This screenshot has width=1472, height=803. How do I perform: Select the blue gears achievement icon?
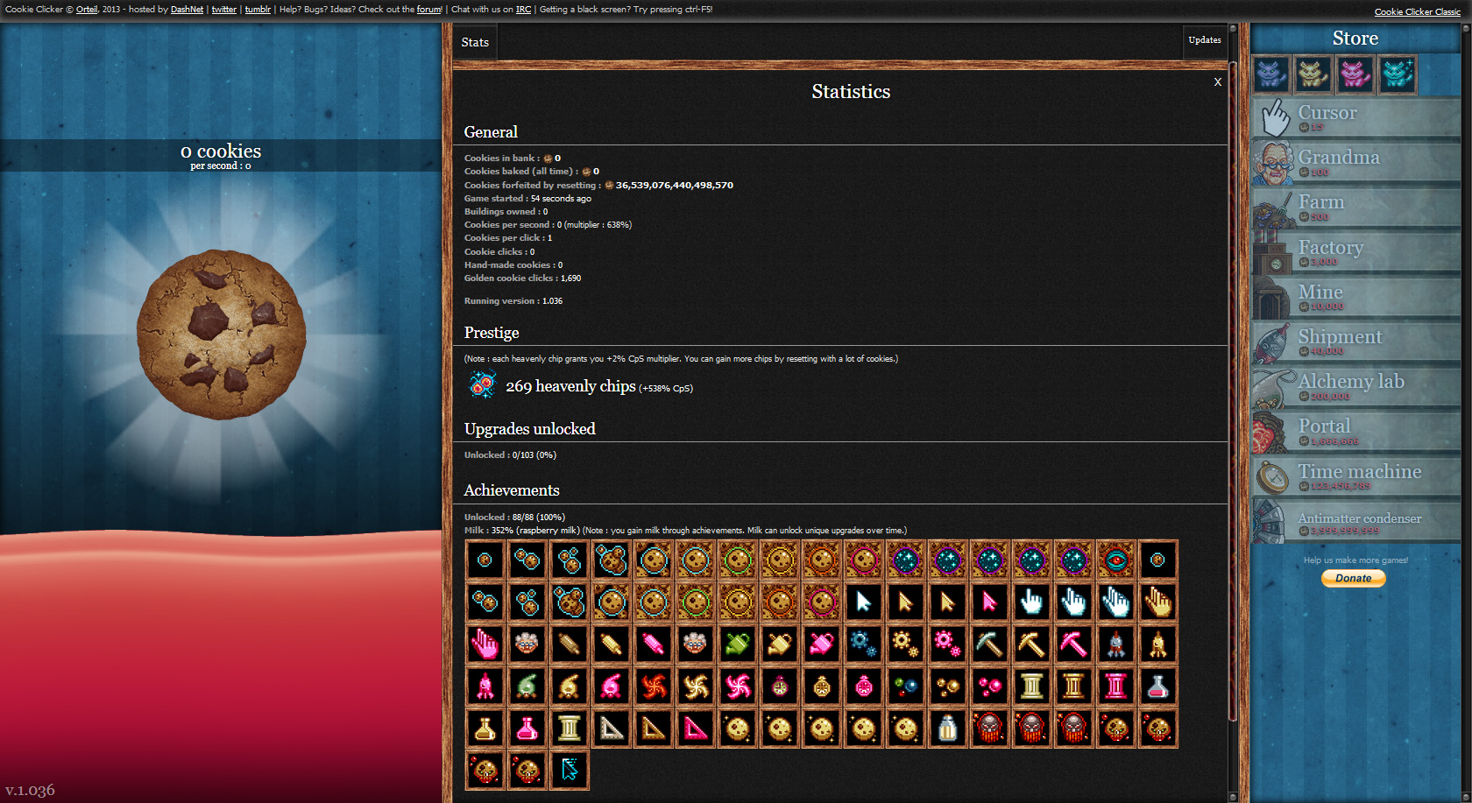click(x=864, y=644)
